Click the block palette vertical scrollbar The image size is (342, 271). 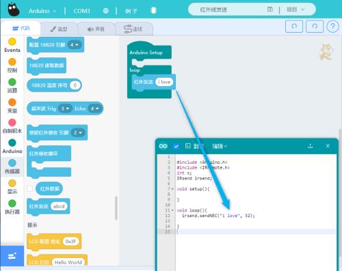(x=116, y=208)
